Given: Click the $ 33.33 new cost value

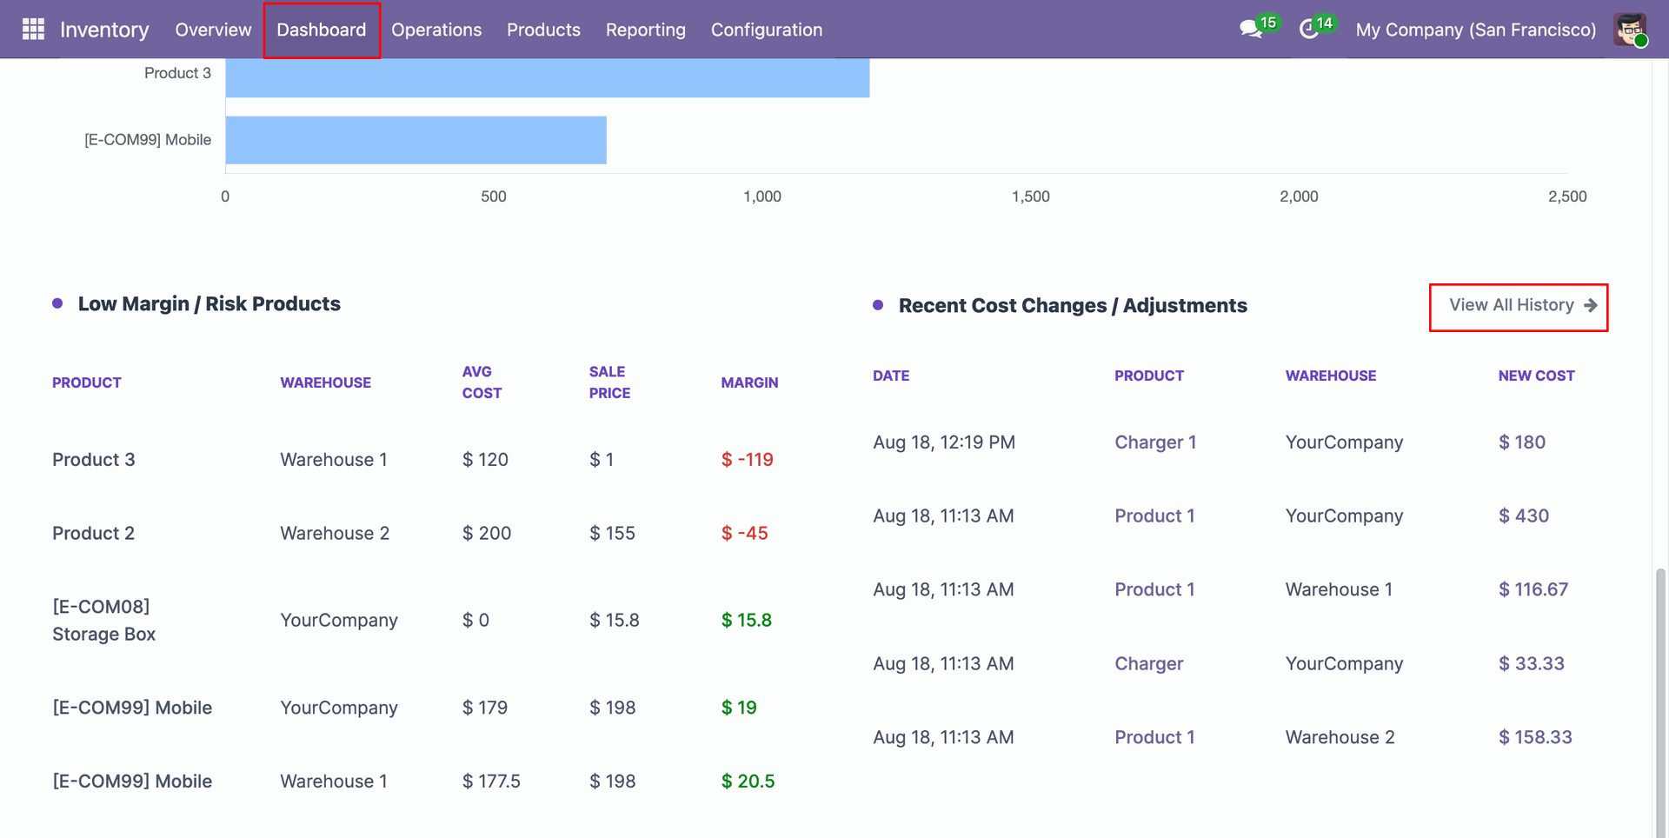Looking at the screenshot, I should tap(1531, 663).
